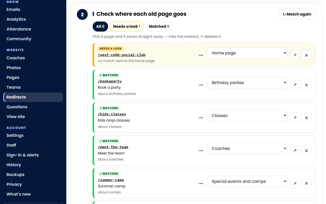Open Attendance in the sidebar
326x204 pixels.
(x=33, y=29)
